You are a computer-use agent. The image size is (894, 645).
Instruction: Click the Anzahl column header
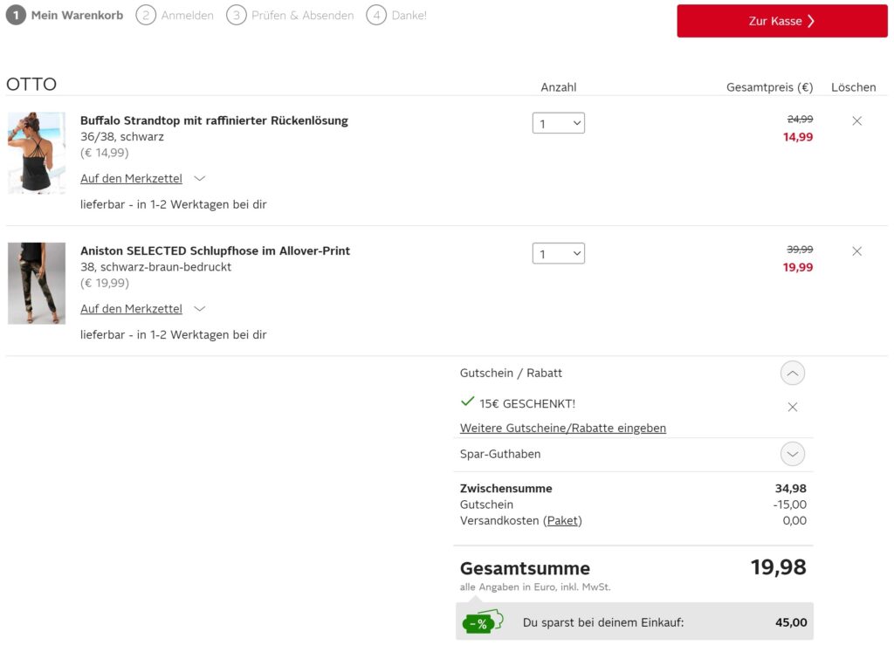click(558, 87)
